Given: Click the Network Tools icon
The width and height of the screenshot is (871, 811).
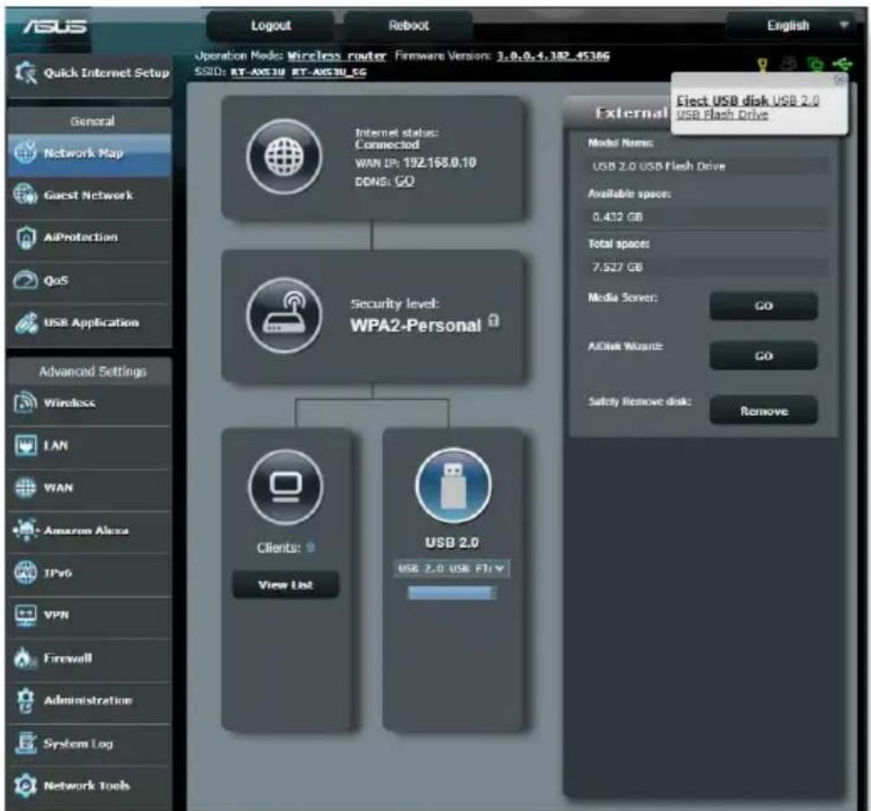Looking at the screenshot, I should pyautogui.click(x=25, y=785).
